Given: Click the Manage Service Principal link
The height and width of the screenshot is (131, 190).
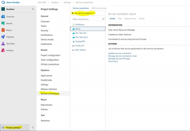Looking at the screenshot, I should point(119,59).
